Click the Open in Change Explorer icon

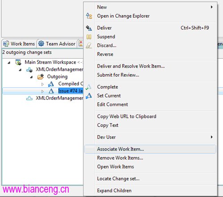click(89, 16)
